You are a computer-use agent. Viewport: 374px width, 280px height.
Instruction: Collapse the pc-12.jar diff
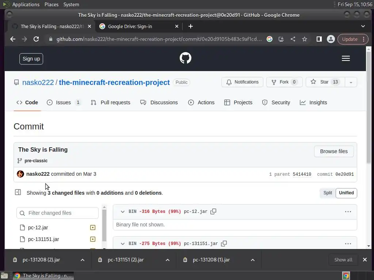[x=123, y=212]
